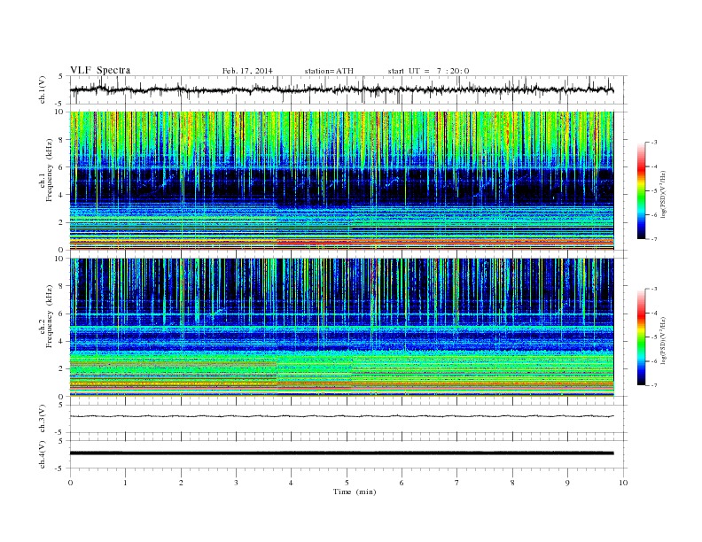Click the ch.1 "Frequency (kHz)" axis label
702x542 pixels.
click(x=50, y=170)
